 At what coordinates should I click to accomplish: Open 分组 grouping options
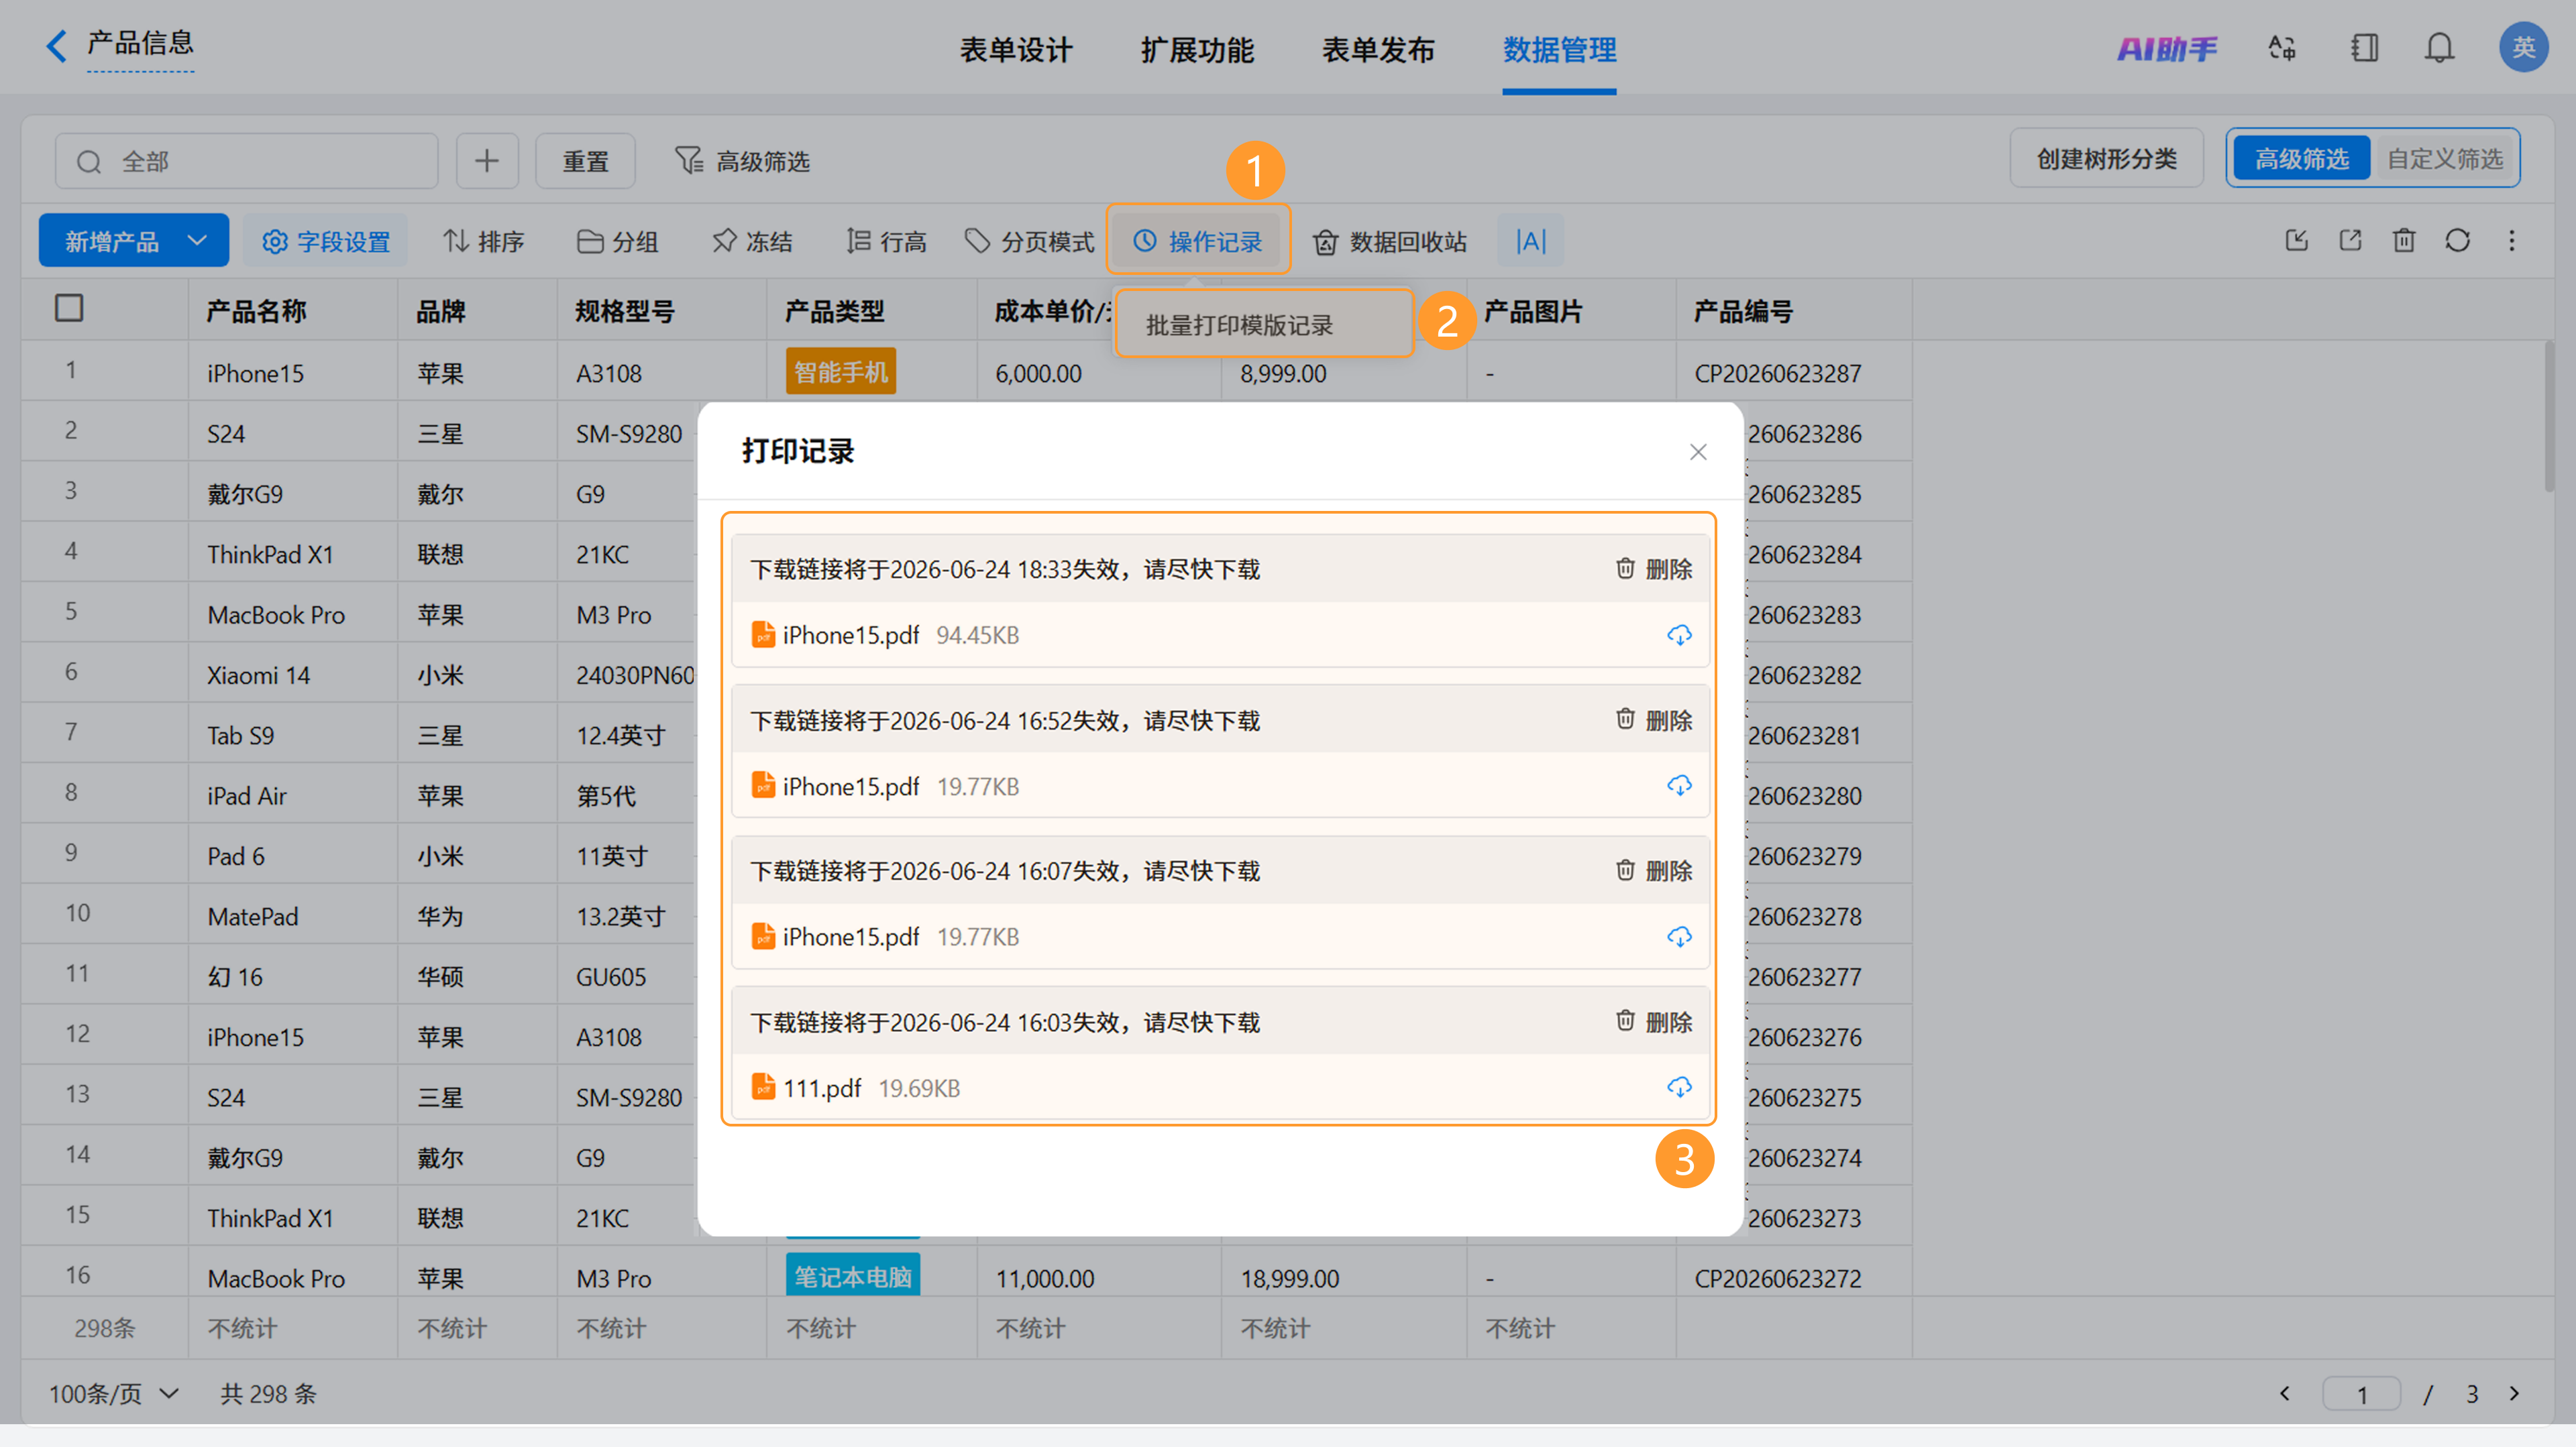tap(617, 241)
